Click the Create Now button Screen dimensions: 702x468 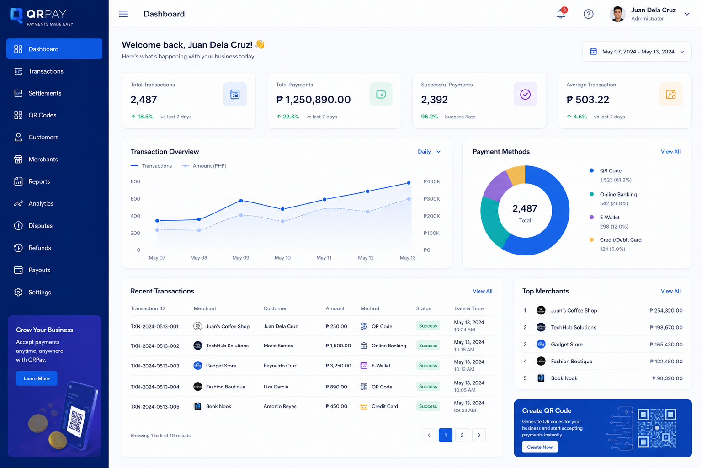click(540, 447)
